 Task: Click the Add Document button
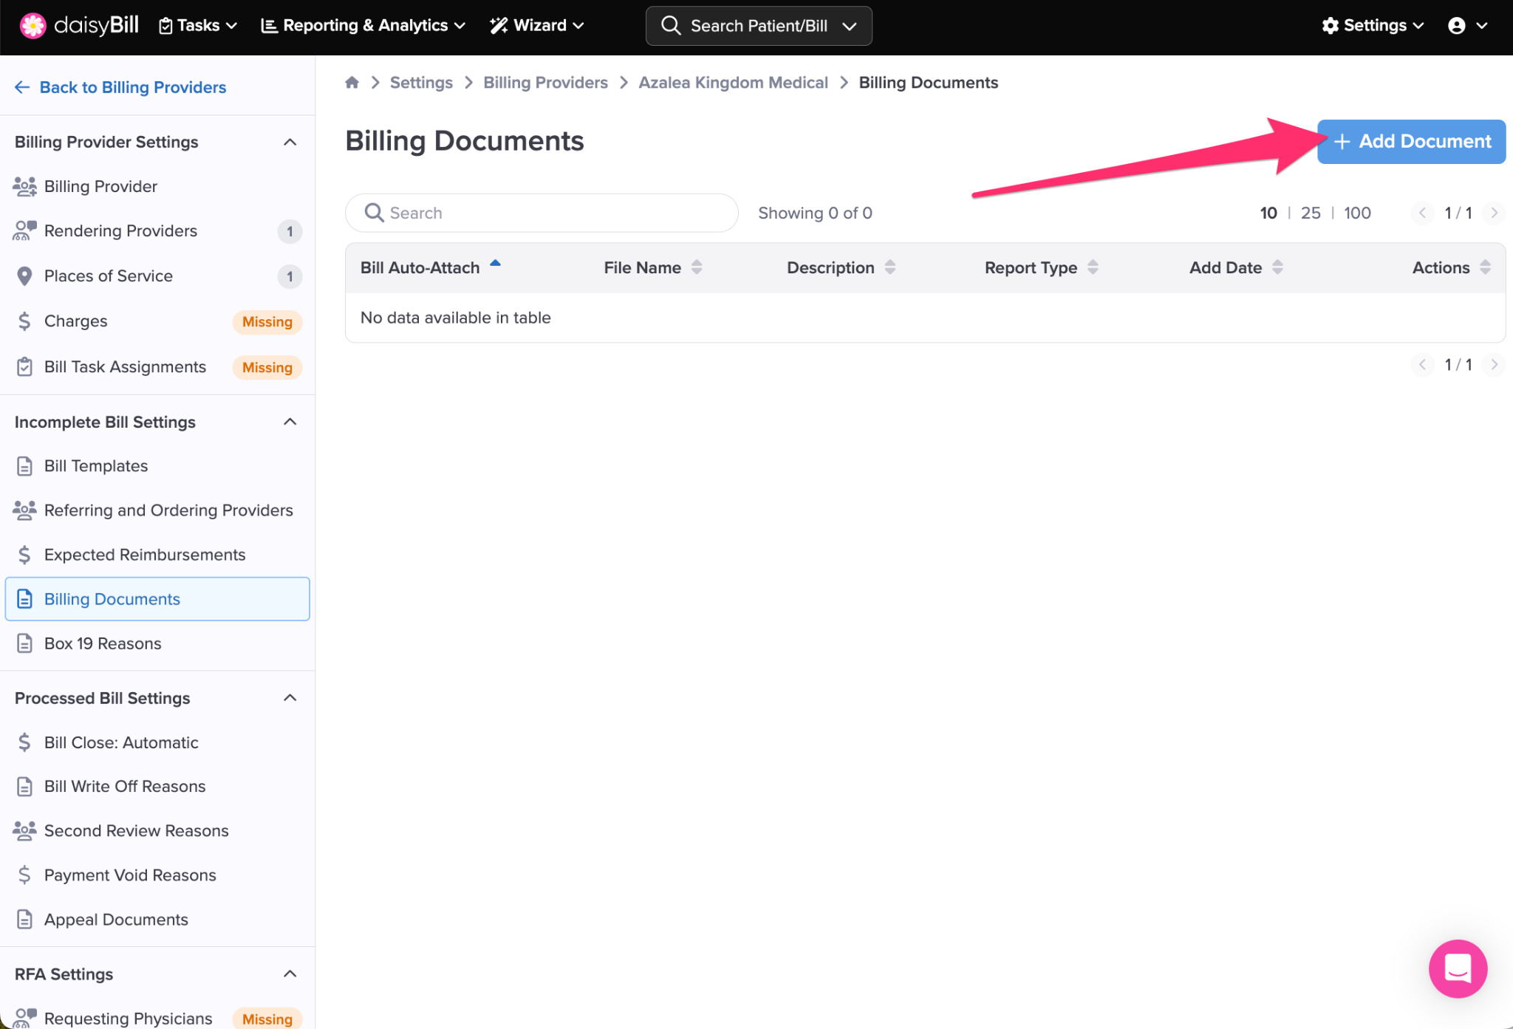pos(1411,141)
